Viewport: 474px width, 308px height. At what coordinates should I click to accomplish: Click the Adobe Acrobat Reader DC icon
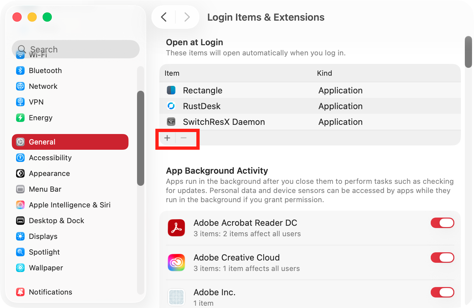176,228
